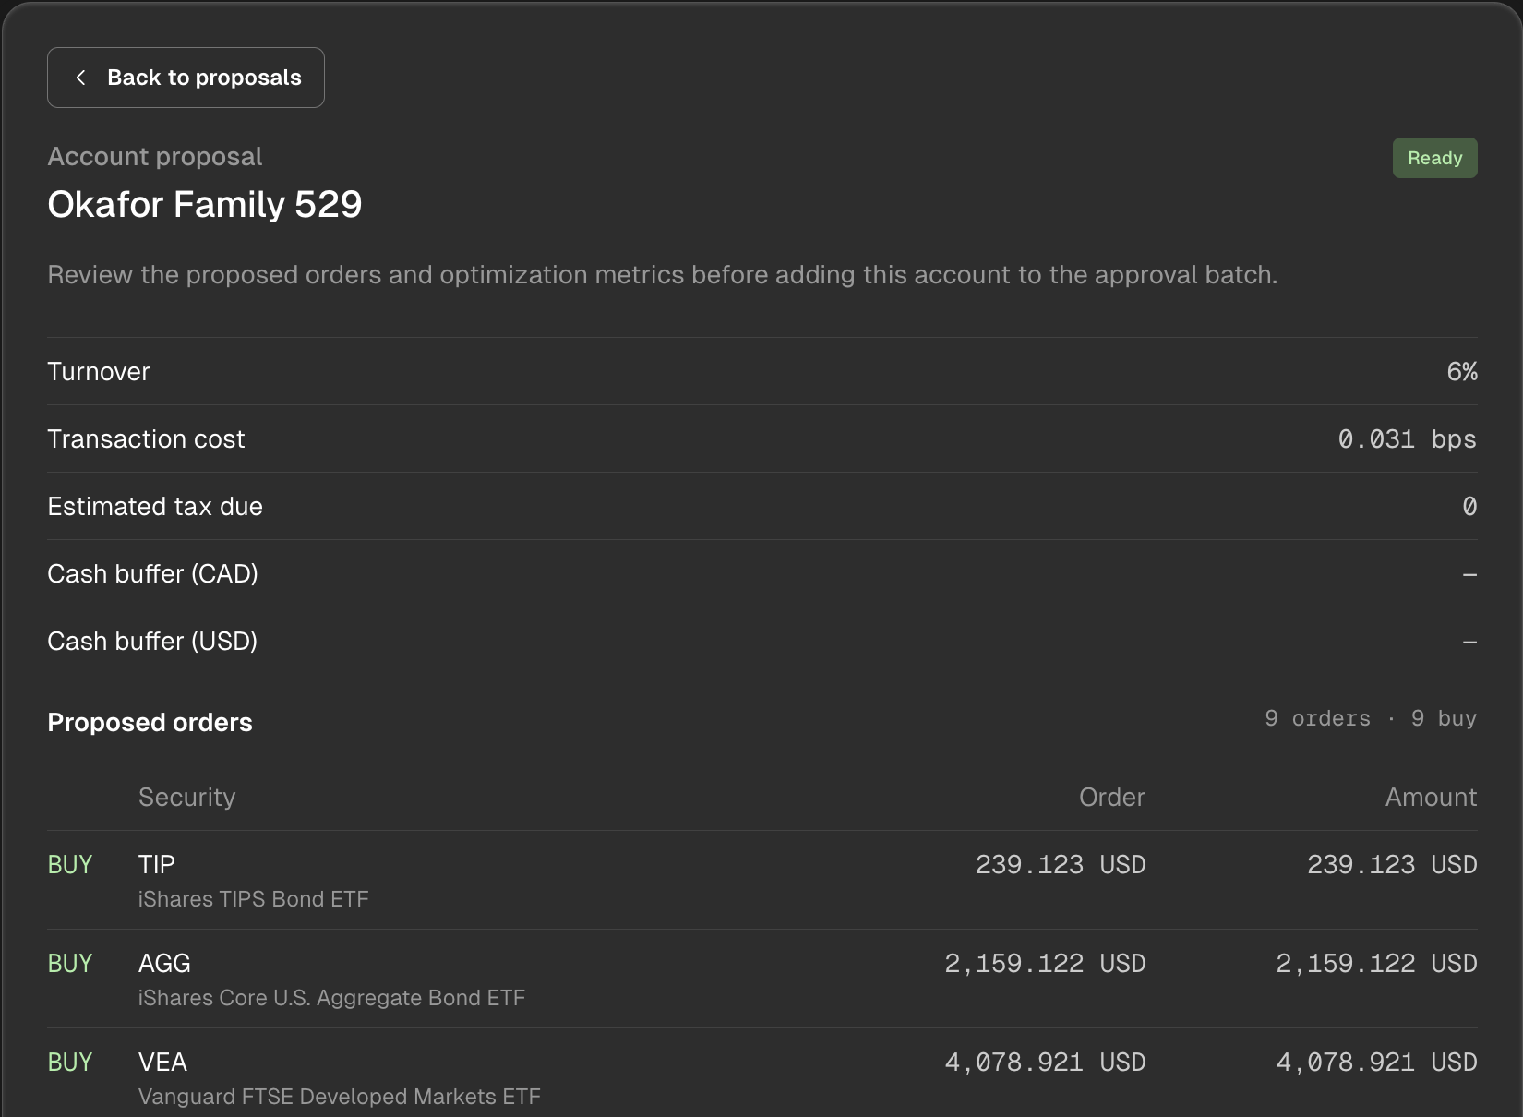
Task: Click the Cash buffer (USD) label
Action: pyautogui.click(x=152, y=641)
